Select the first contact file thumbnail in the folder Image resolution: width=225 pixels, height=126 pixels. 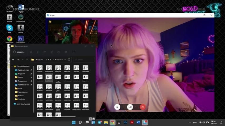point(40,69)
